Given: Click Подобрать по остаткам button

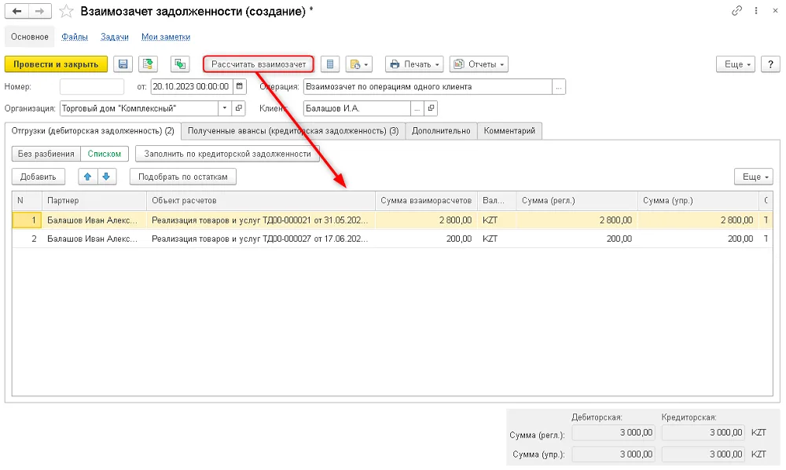Looking at the screenshot, I should pos(183,177).
